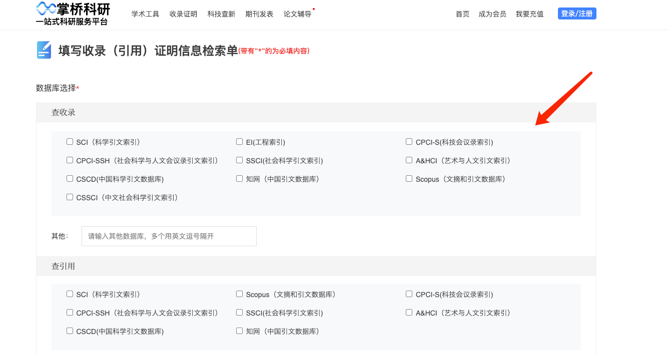668x354 pixels.
Task: Open the 论文辅导 menu
Action: [297, 14]
